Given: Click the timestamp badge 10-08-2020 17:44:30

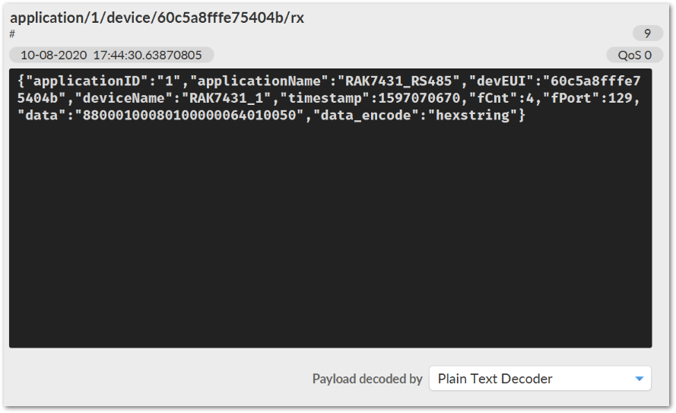Looking at the screenshot, I should [x=111, y=56].
